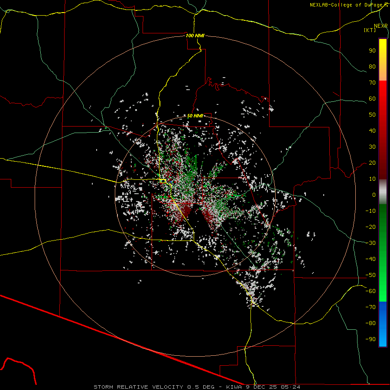Click the KT units label above the color scale
The height and width of the screenshot is (390, 390).
click(x=370, y=30)
